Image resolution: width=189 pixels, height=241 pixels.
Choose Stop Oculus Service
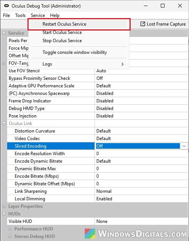tap(79, 41)
